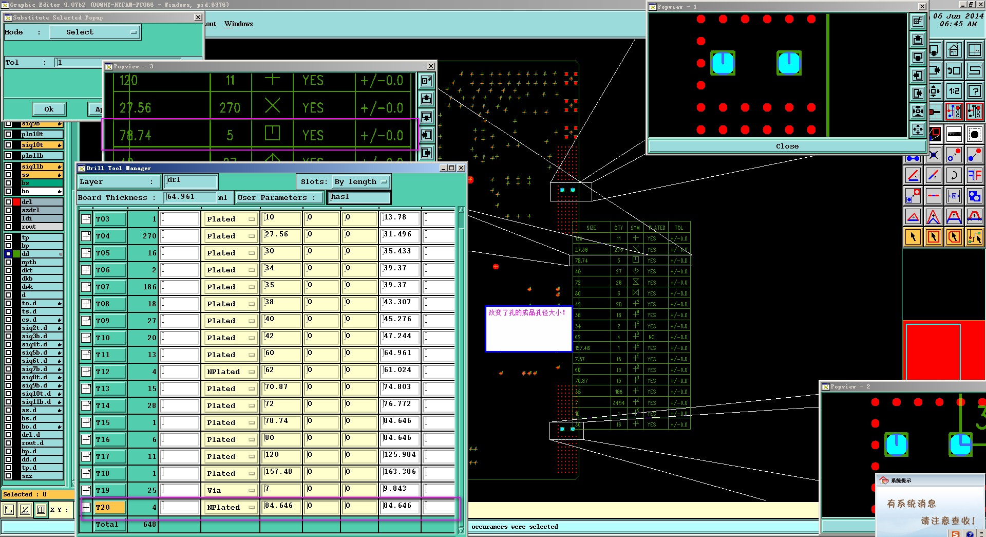Open the Mode Select dropdown
The width and height of the screenshot is (986, 537).
click(x=95, y=32)
